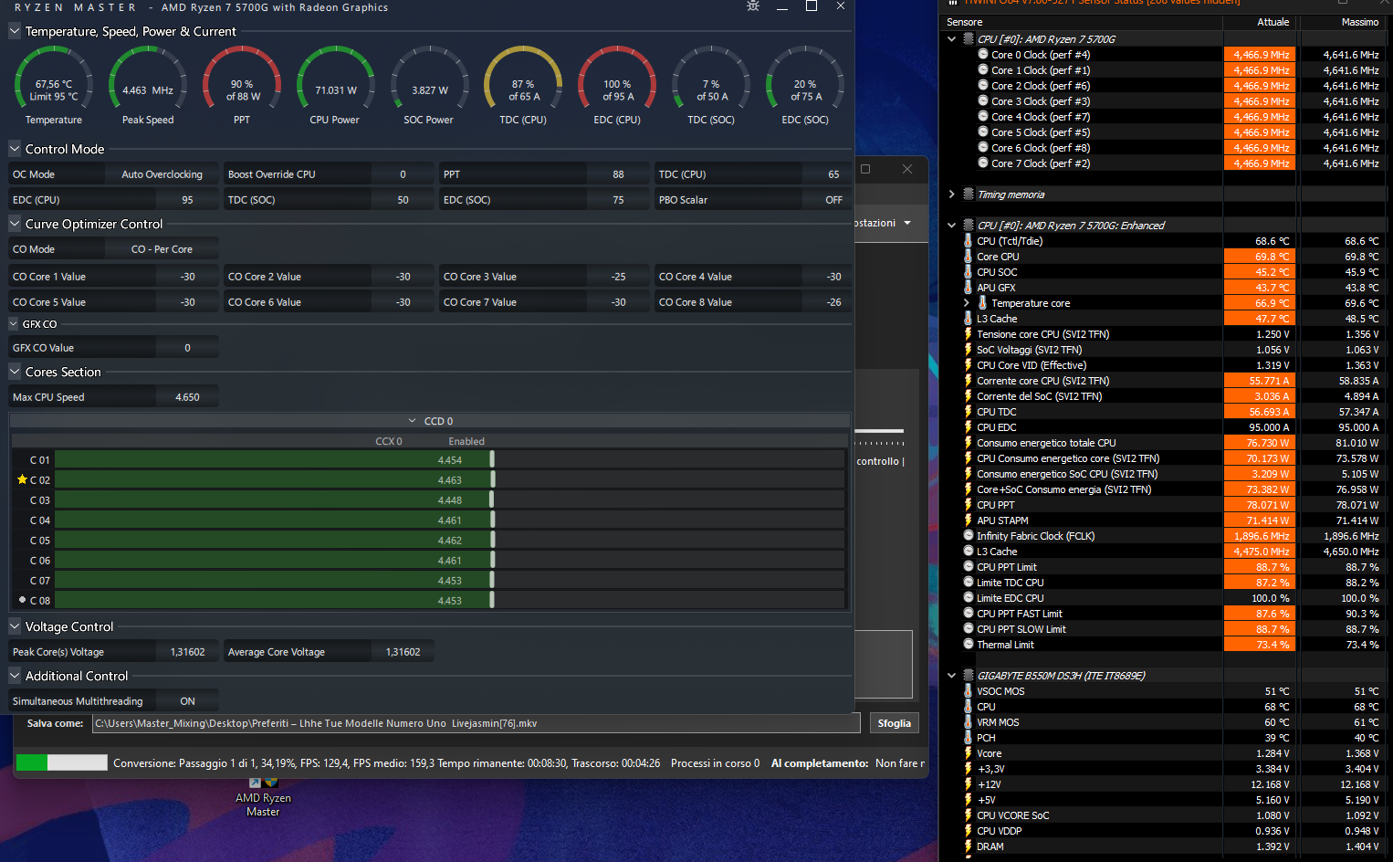The width and height of the screenshot is (1393, 862).
Task: Click the EDC (CPU) gauge at 100 %
Action: pyautogui.click(x=617, y=87)
